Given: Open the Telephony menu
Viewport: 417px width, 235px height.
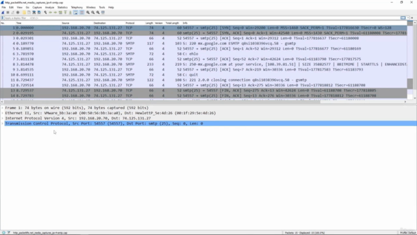Looking at the screenshot, I should (x=77, y=7).
